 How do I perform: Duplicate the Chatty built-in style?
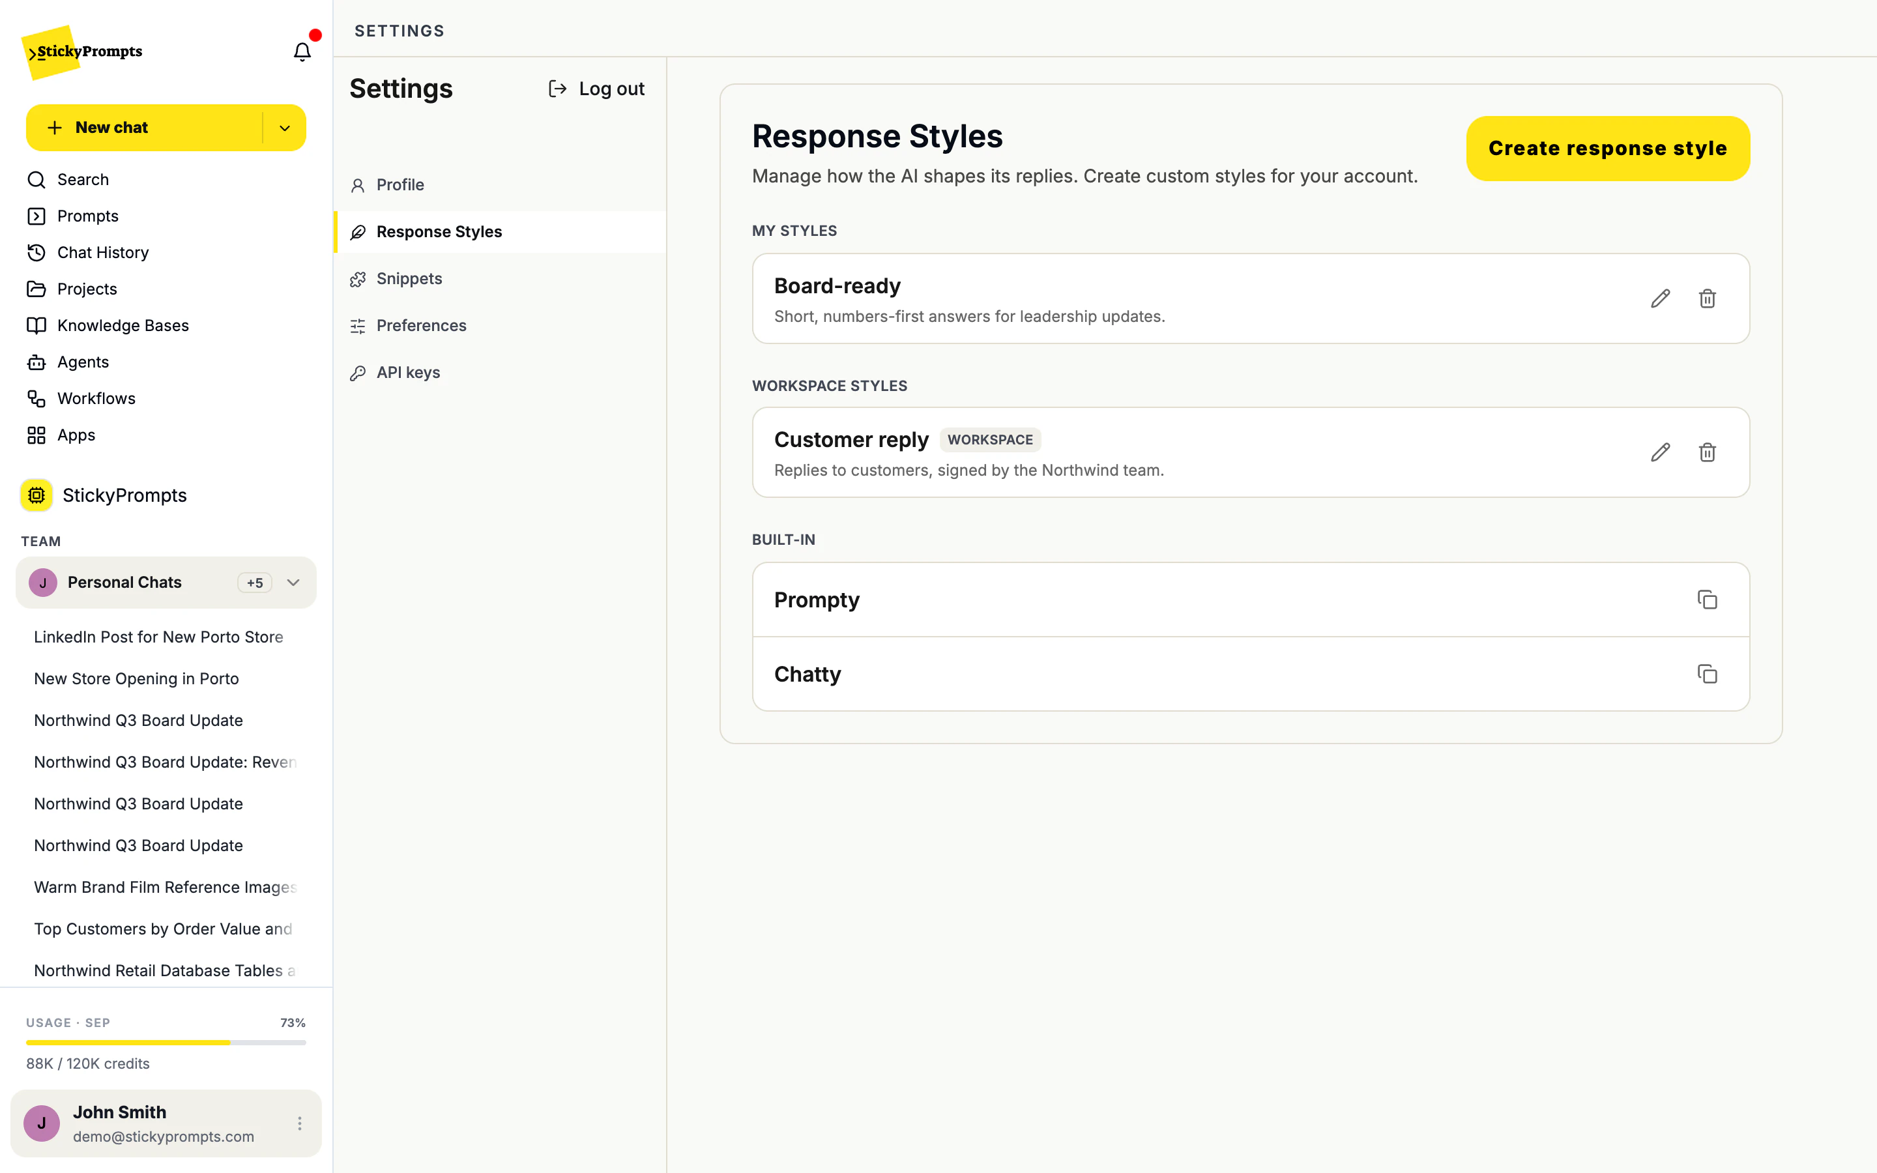pyautogui.click(x=1707, y=674)
